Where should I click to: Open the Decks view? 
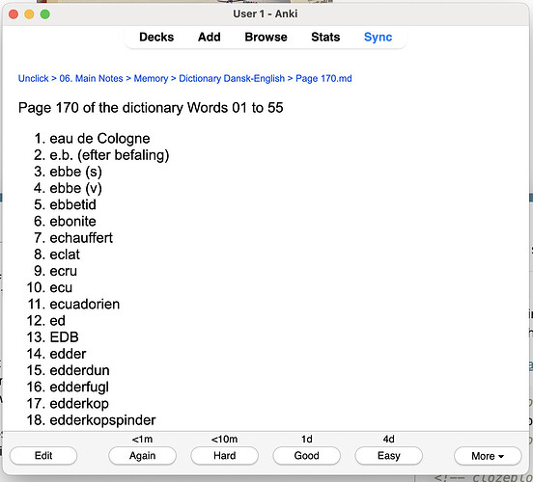(x=156, y=37)
